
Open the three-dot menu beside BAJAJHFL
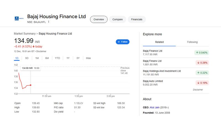coord(49,22)
